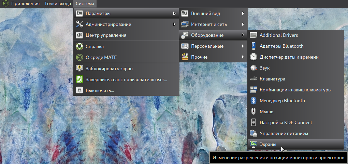Open Звук settings

coord(295,68)
